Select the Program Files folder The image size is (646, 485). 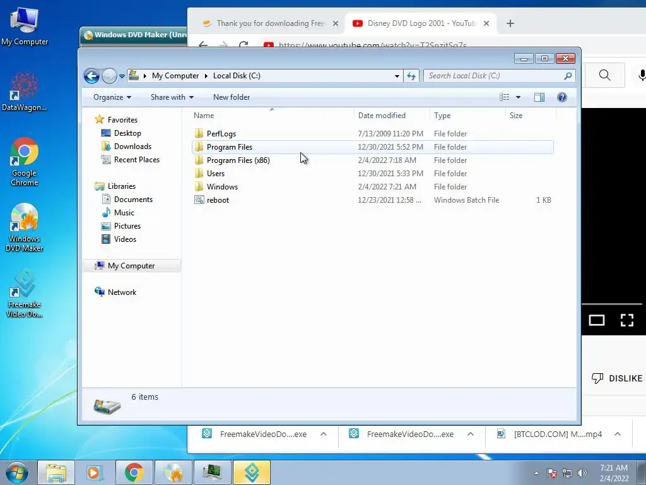point(372,147)
